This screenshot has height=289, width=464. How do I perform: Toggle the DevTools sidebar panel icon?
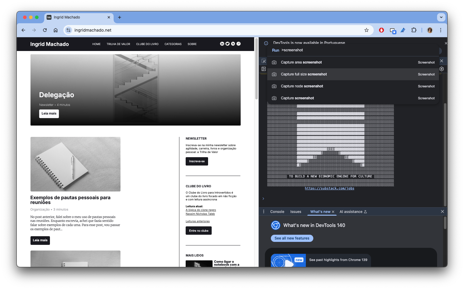(263, 69)
